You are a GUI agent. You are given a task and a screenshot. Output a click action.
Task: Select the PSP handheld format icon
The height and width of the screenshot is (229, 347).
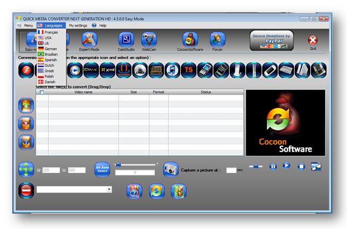click(x=270, y=71)
